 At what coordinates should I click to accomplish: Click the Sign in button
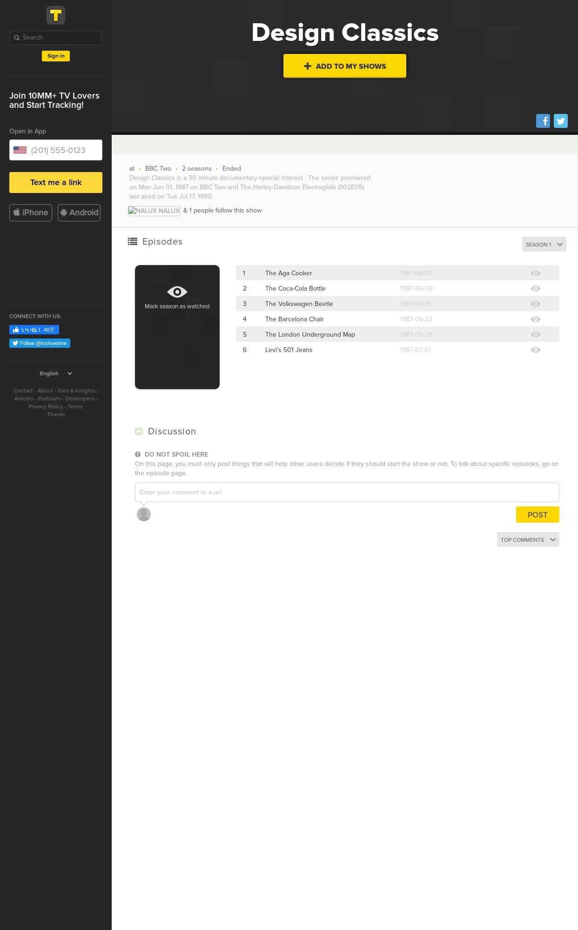coord(56,56)
